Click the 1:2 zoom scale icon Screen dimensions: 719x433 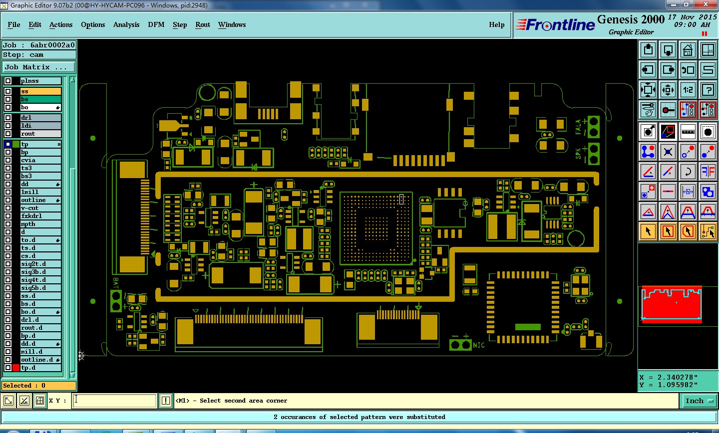[x=688, y=89]
